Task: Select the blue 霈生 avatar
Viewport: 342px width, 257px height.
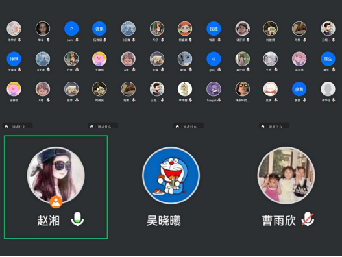Action: 328,59
